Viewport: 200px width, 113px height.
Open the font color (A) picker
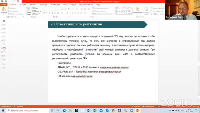click(67, 13)
